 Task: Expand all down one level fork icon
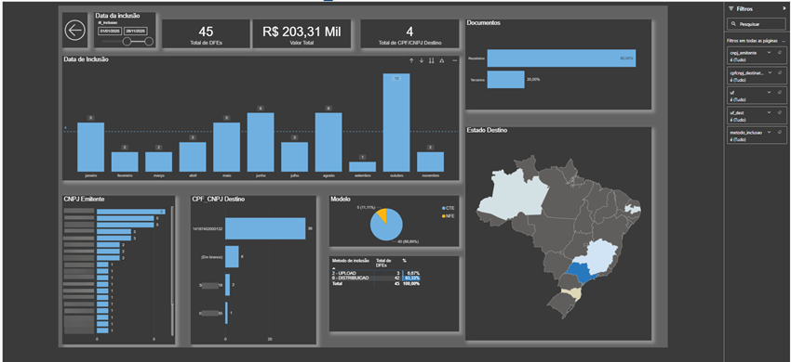coord(442,60)
